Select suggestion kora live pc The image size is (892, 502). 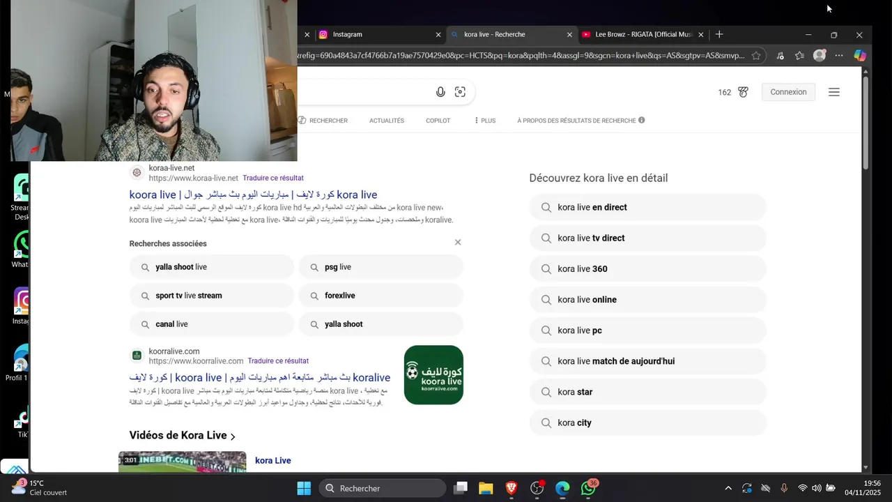tap(648, 330)
